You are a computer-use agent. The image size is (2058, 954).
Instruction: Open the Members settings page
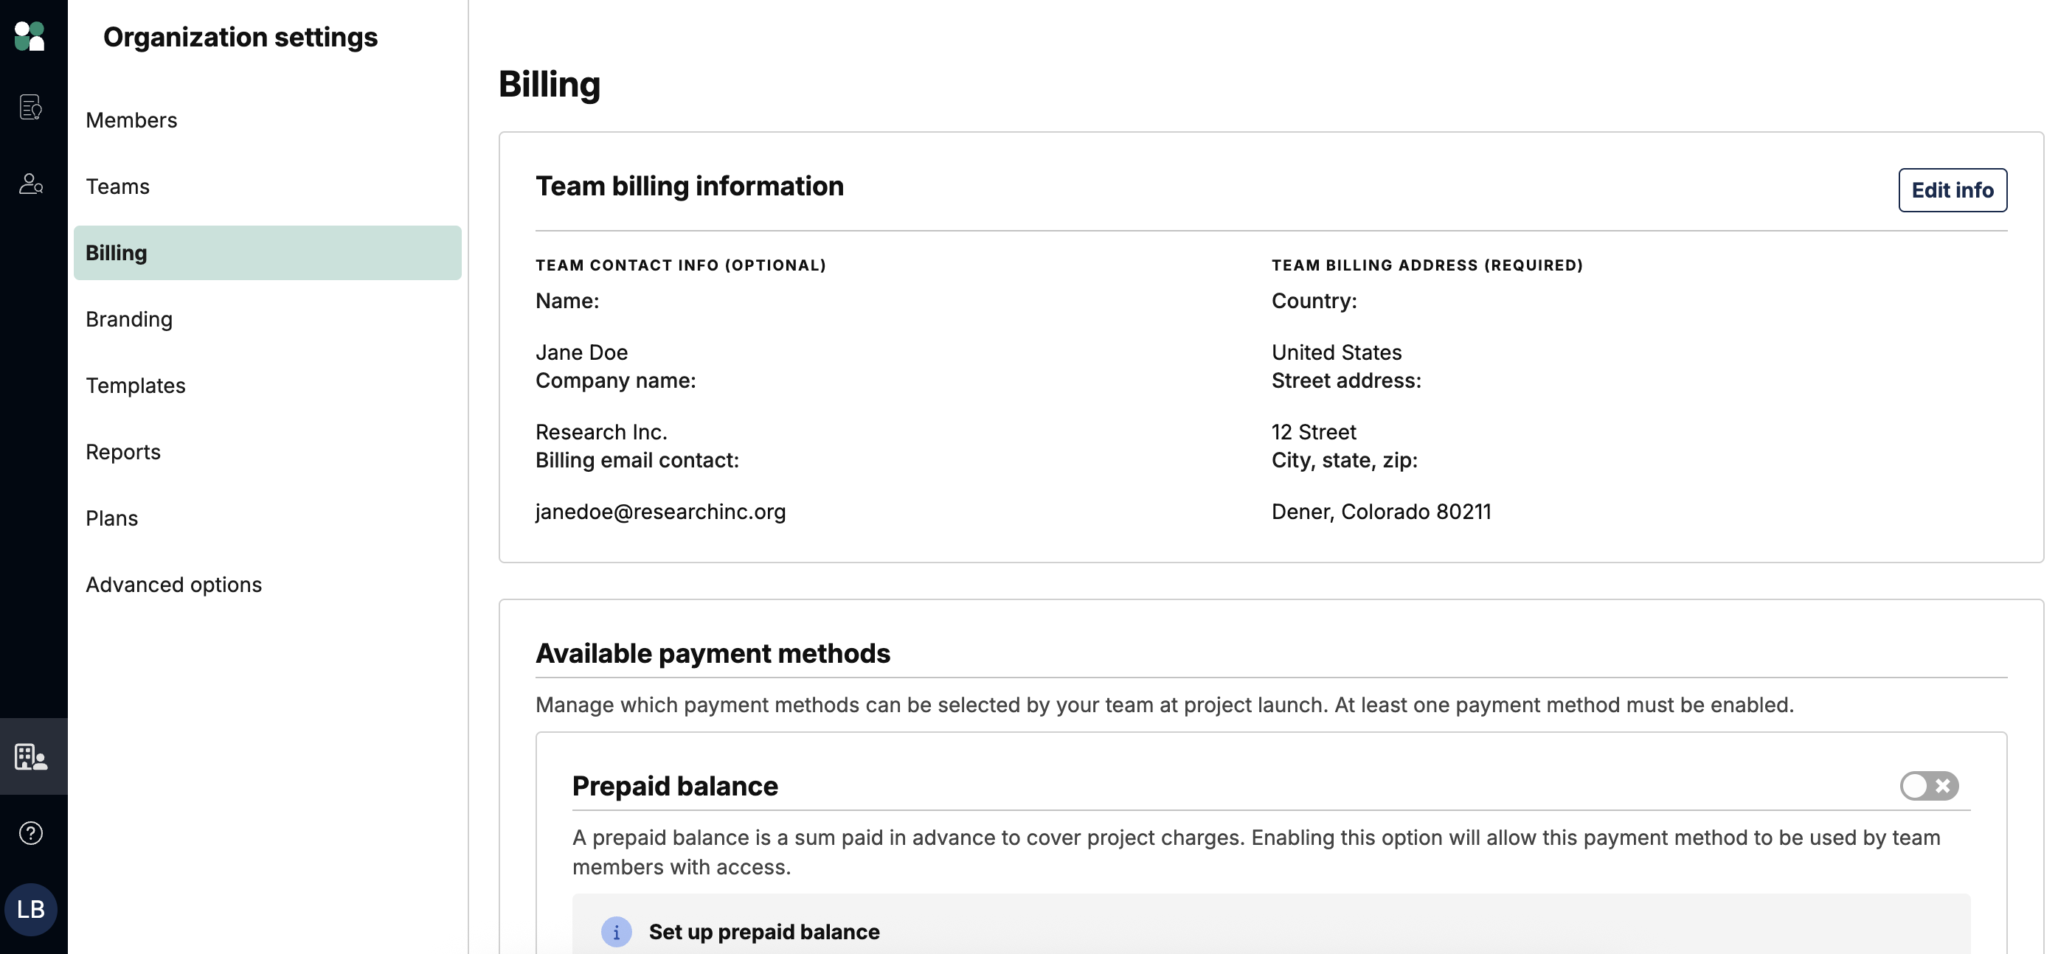pyautogui.click(x=132, y=121)
